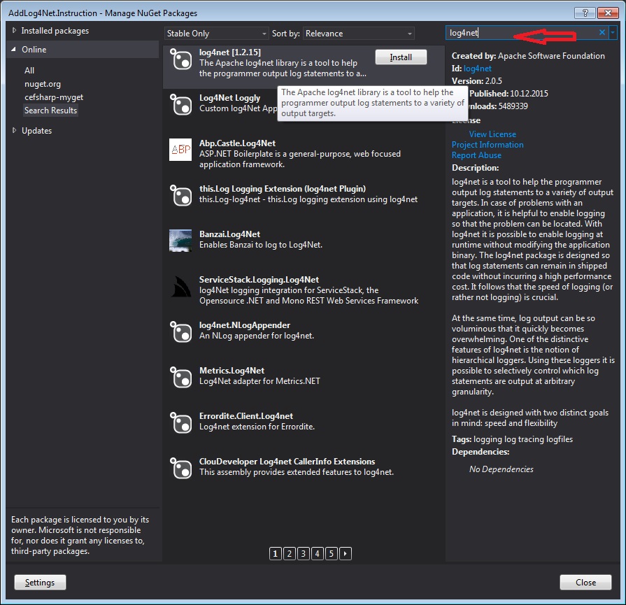Select the Banzai.Log4Net result title
The height and width of the screenshot is (605, 626).
(x=229, y=234)
